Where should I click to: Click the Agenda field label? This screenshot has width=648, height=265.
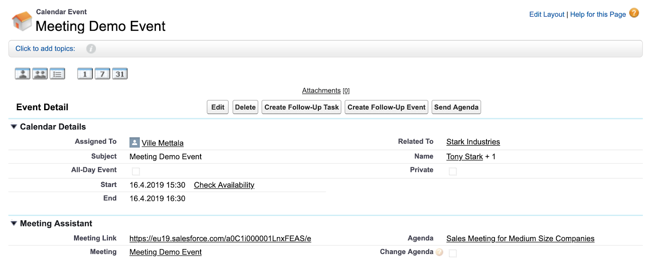(420, 238)
